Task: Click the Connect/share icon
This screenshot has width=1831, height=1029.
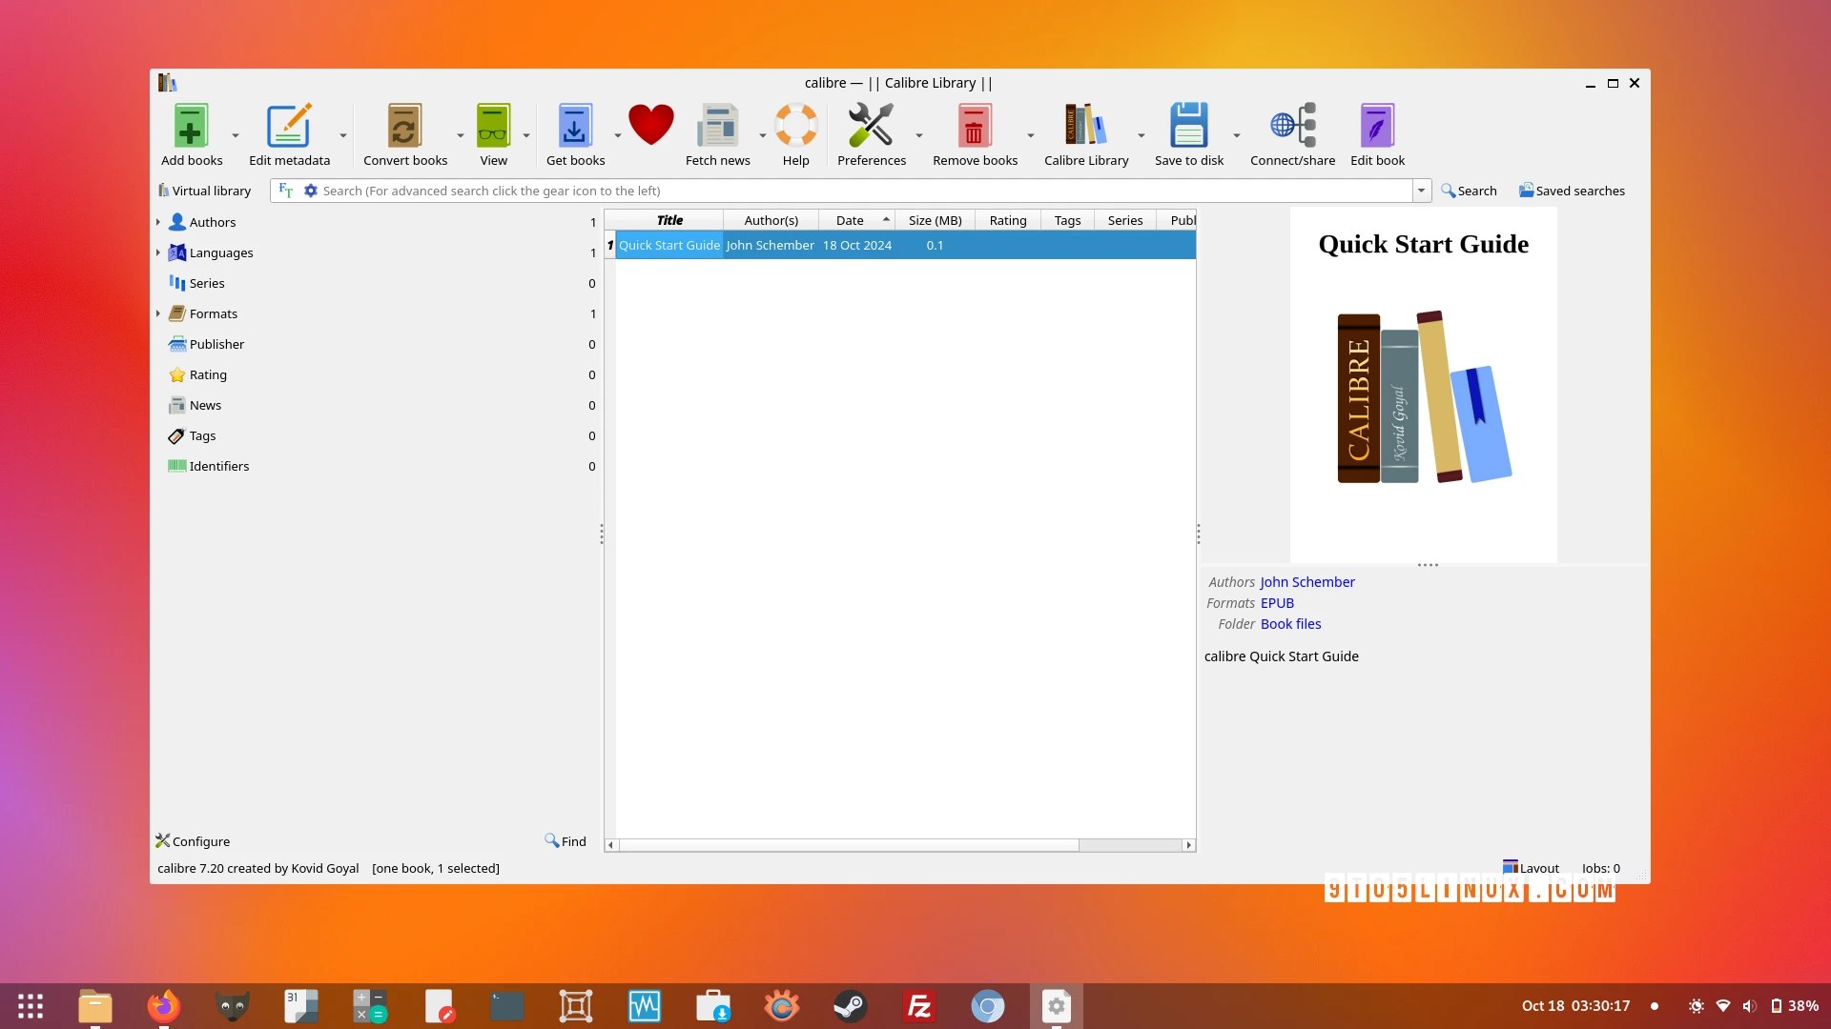Action: [x=1292, y=127]
